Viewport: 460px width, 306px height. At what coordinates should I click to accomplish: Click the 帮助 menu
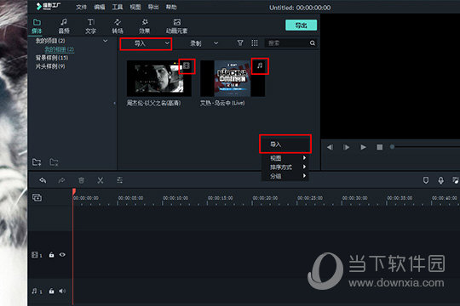[x=171, y=7]
